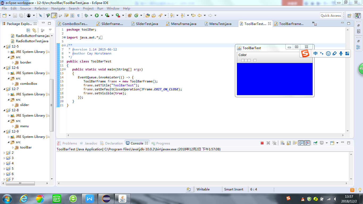The image size is (363, 204).
Task: Click the Sogou toolbox grid icon
Action: pyautogui.click(x=347, y=53)
